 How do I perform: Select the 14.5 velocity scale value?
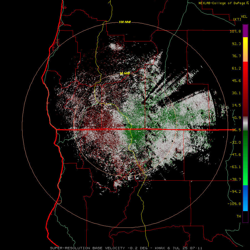coord(236,105)
